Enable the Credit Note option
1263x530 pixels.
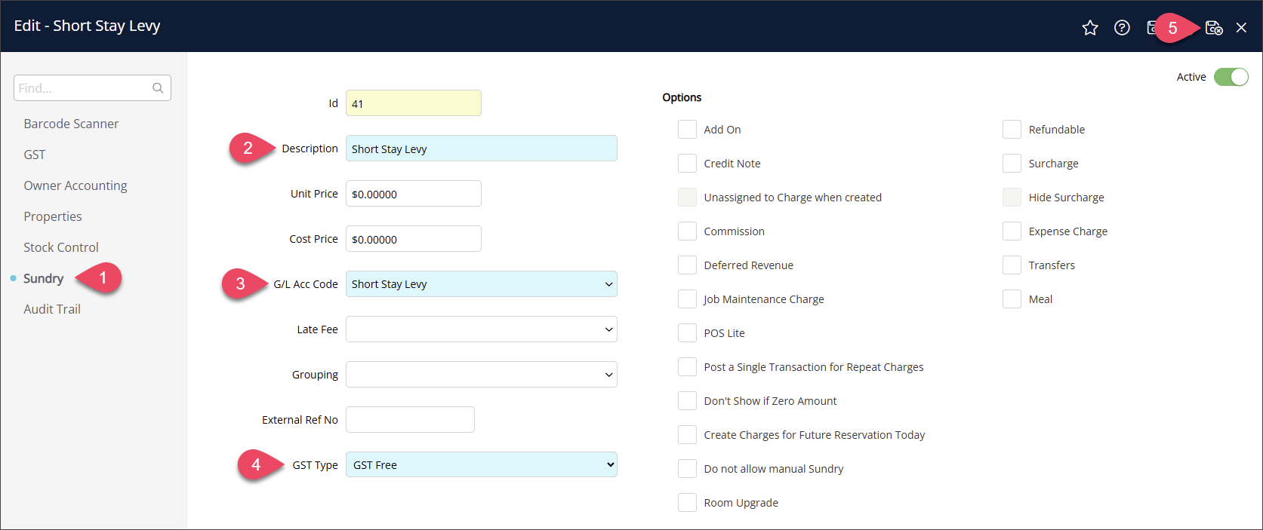pyautogui.click(x=687, y=164)
